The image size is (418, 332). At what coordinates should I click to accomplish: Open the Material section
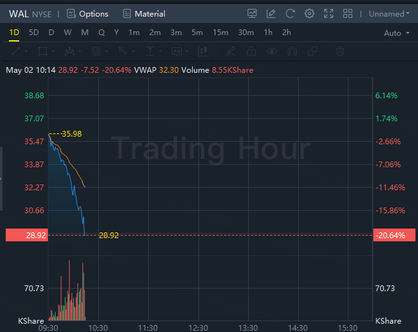pyautogui.click(x=144, y=13)
